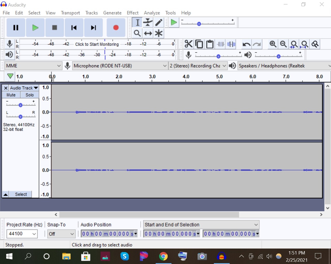Open the File menu
This screenshot has height=264, width=331.
6,13
